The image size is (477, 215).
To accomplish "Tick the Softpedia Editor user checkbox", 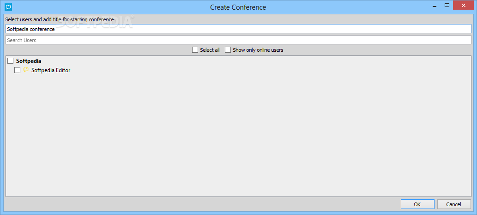I will click(x=18, y=70).
